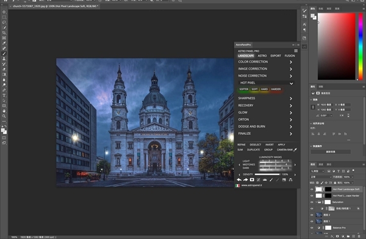Toggle lock position icon in Layers

(326, 183)
